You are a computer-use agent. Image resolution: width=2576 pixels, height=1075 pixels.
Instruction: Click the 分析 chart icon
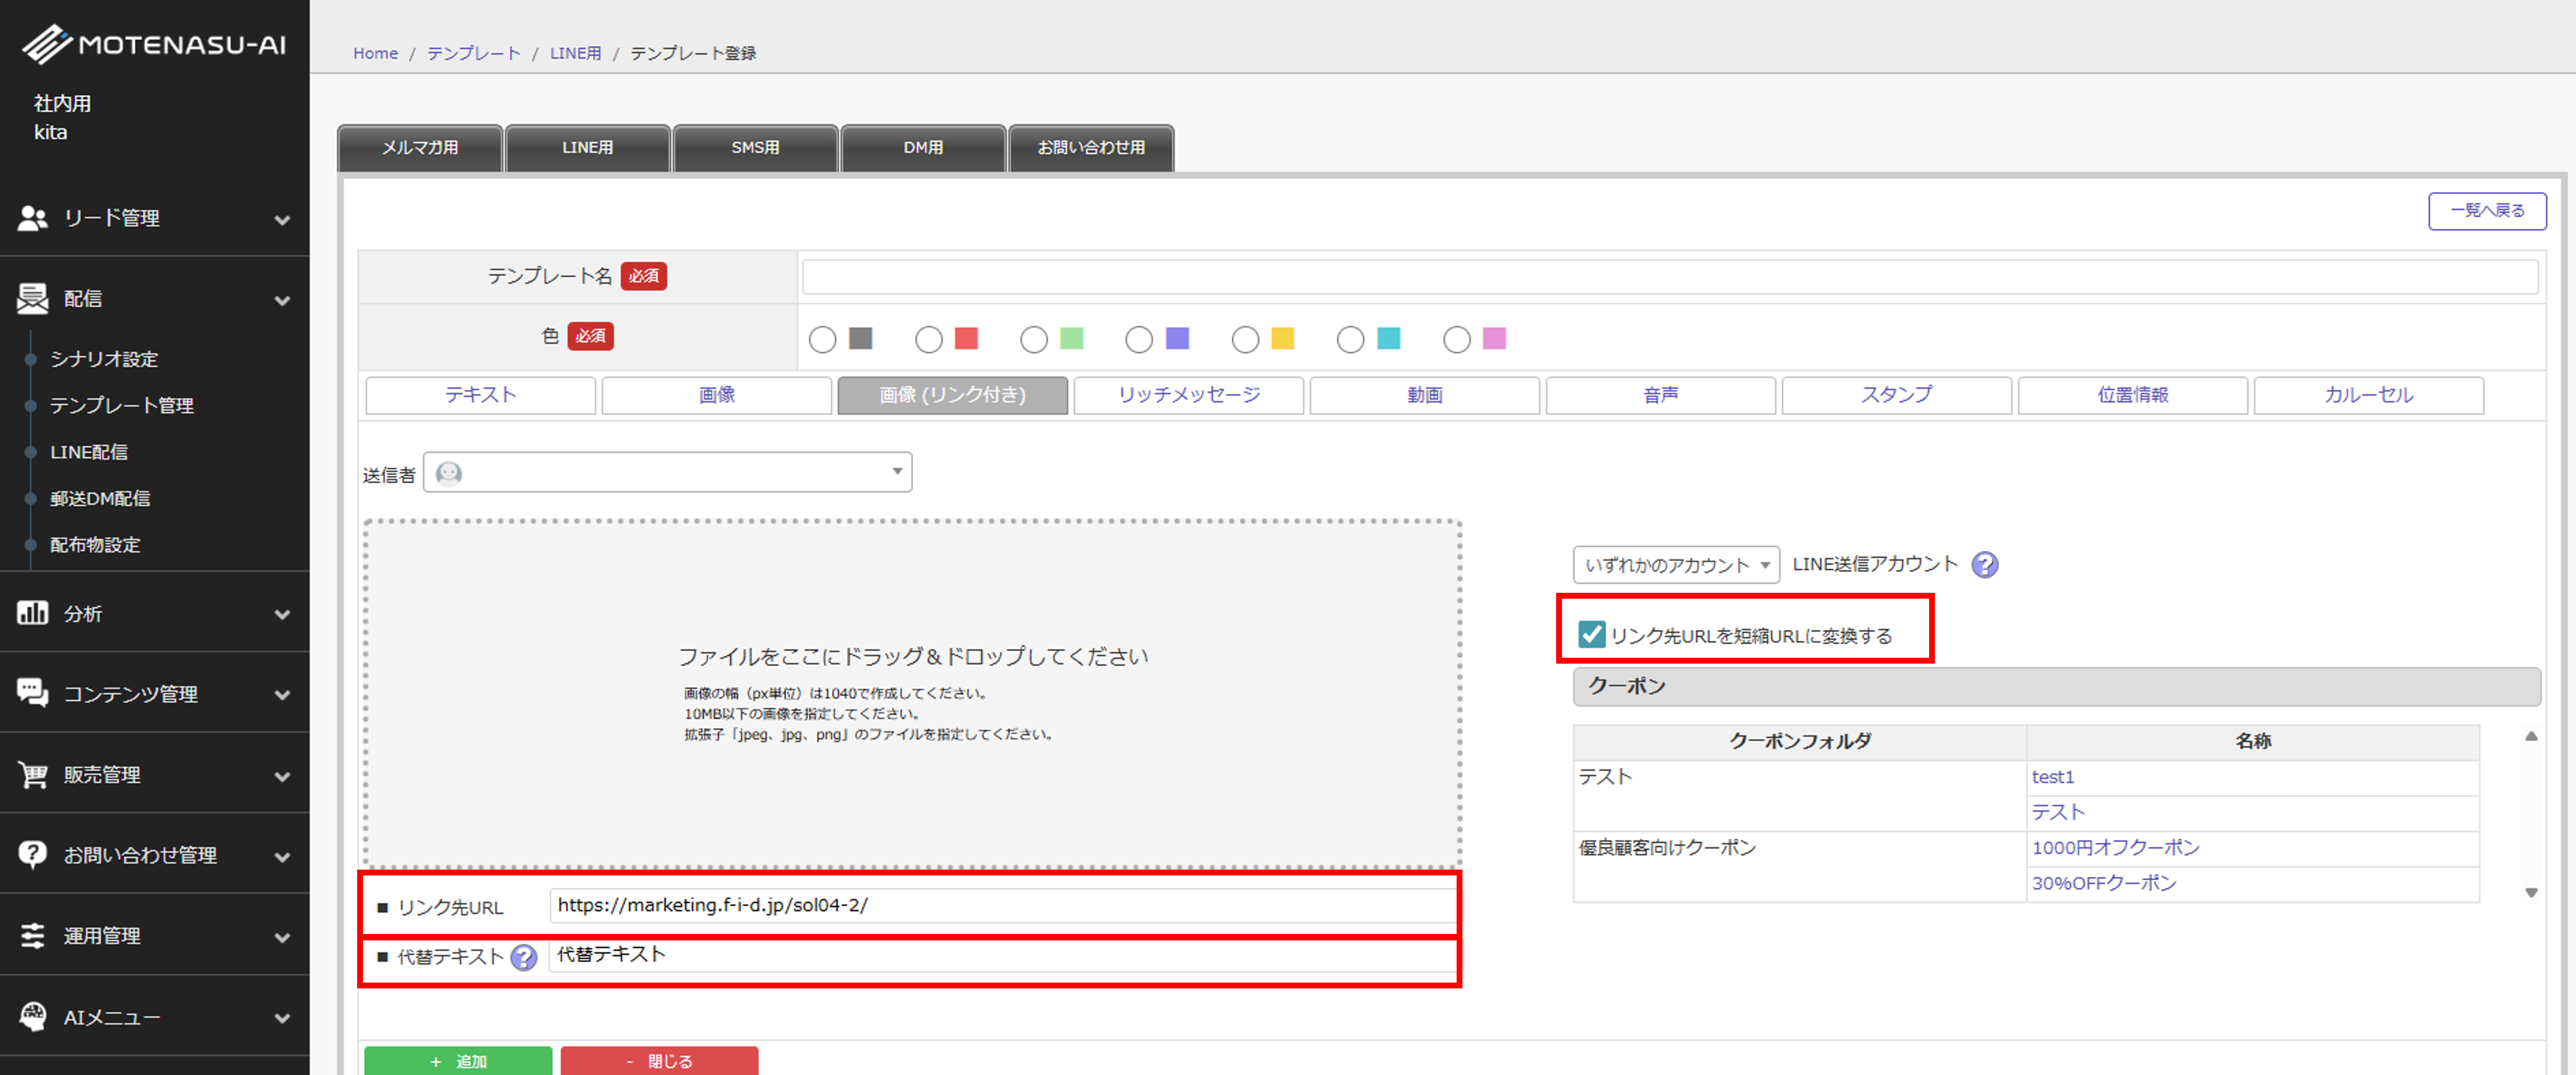32,613
